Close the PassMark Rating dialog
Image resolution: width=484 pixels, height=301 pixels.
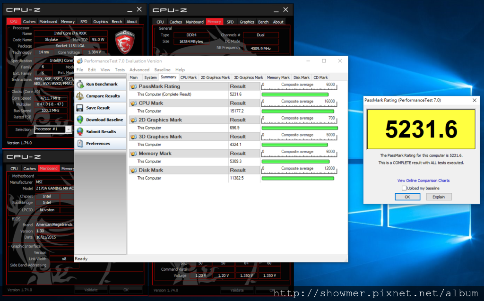475,100
